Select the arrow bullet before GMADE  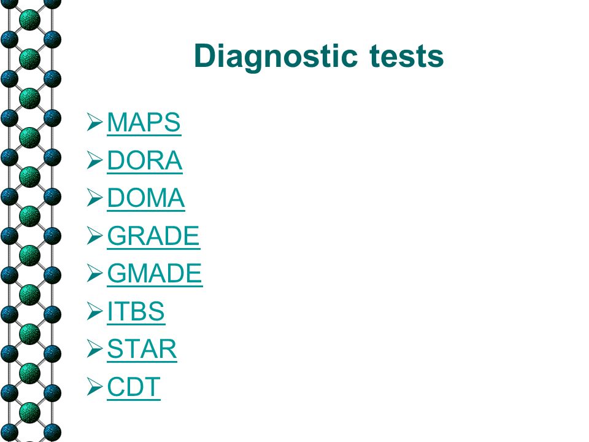[x=94, y=273]
